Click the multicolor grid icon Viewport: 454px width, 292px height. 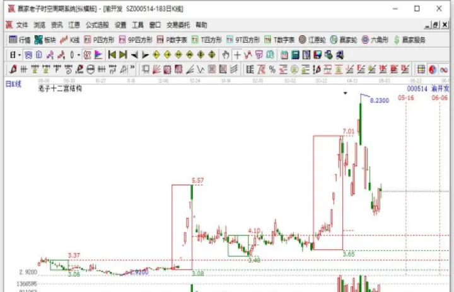pos(421,69)
